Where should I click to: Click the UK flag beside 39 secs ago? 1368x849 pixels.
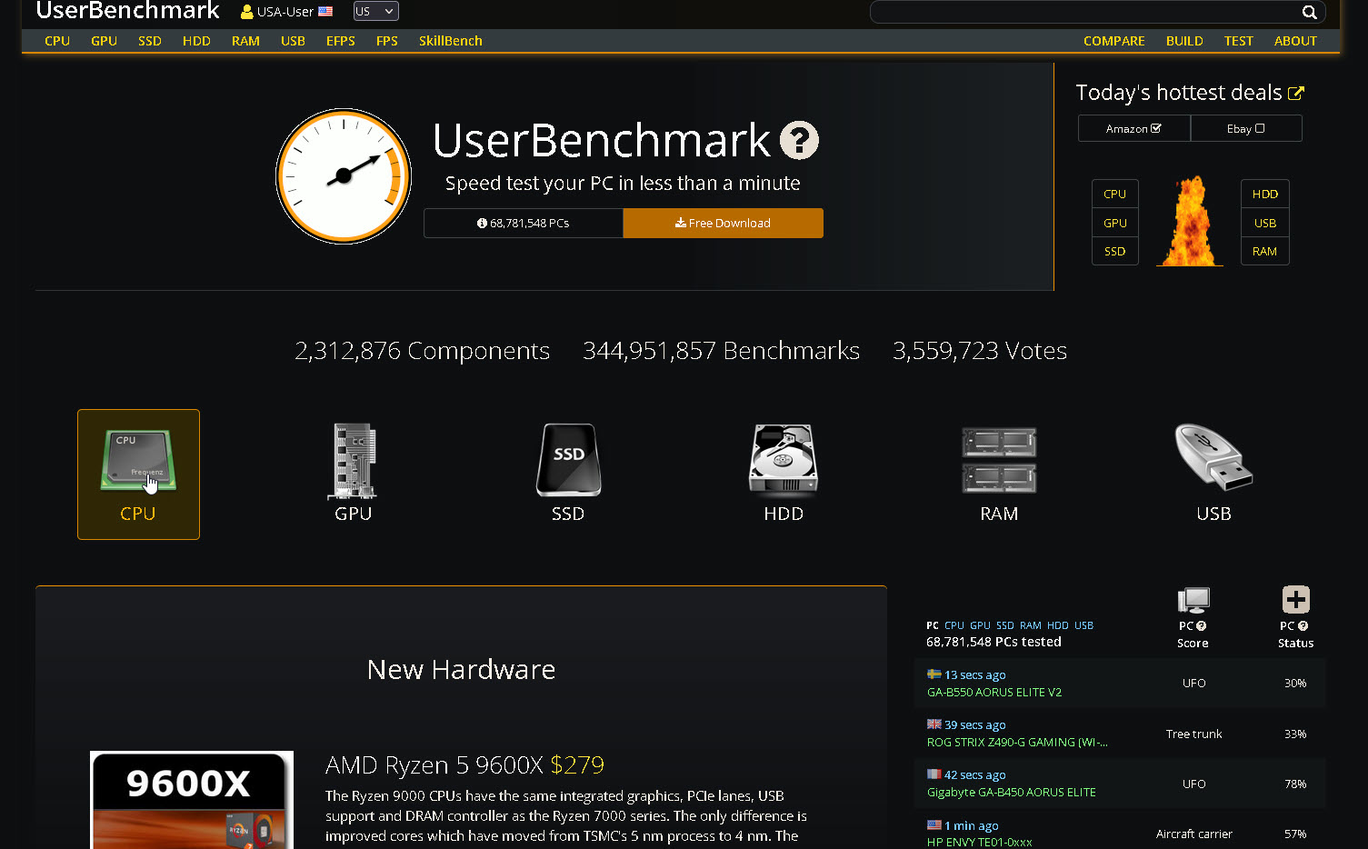tap(934, 724)
